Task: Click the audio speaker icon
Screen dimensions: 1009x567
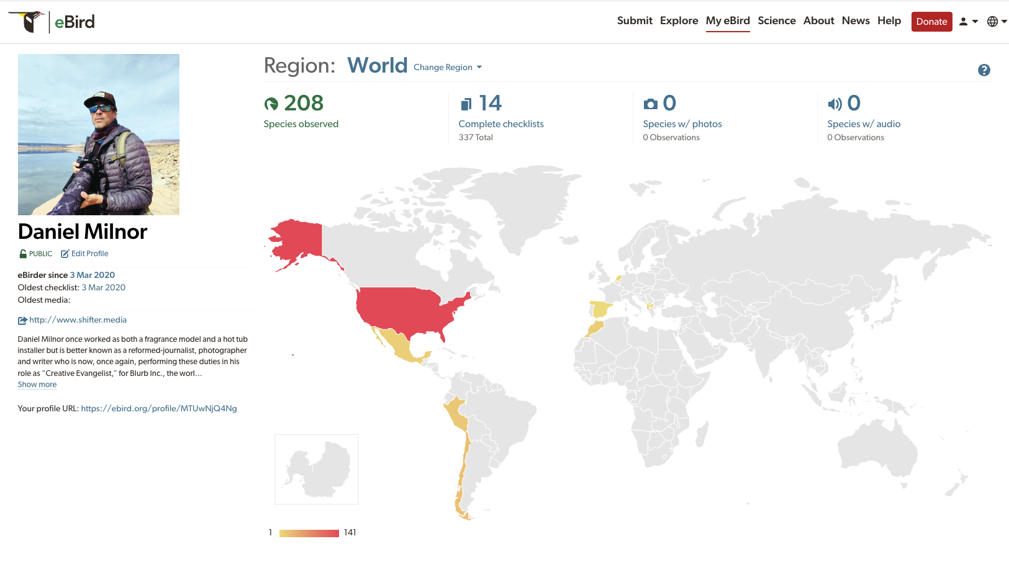Action: tap(835, 104)
